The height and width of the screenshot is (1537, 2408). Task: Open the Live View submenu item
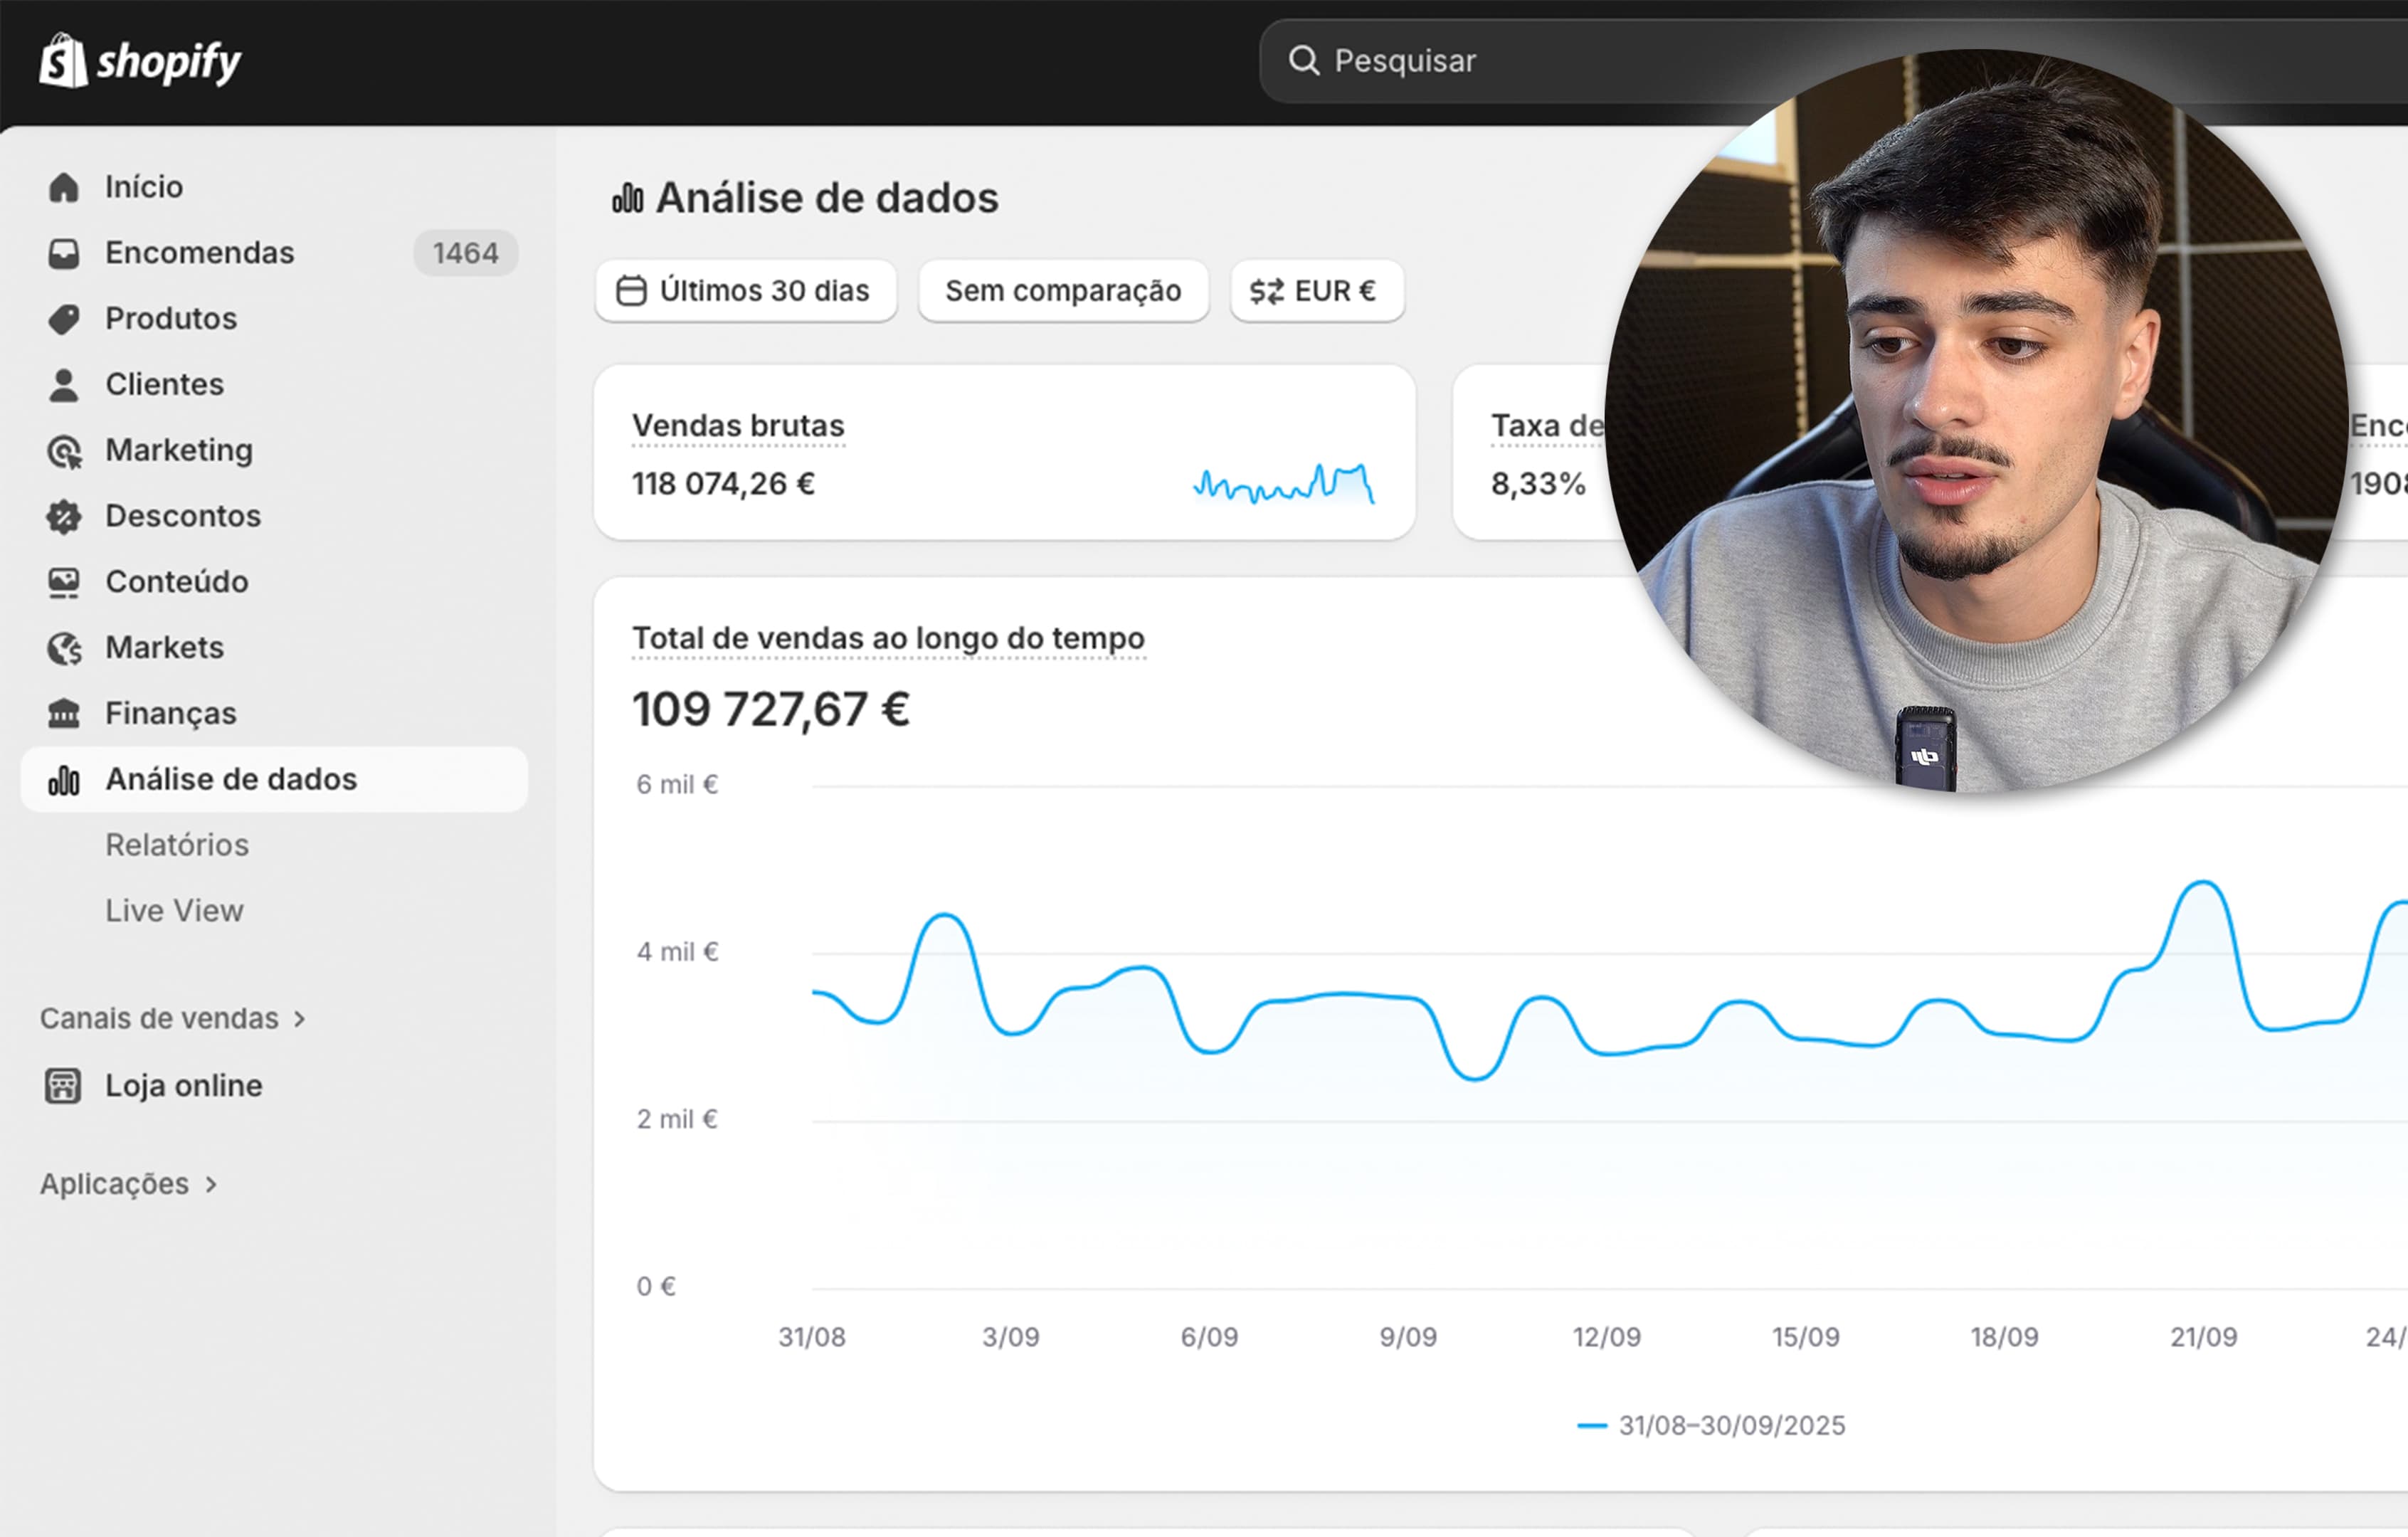coord(174,911)
